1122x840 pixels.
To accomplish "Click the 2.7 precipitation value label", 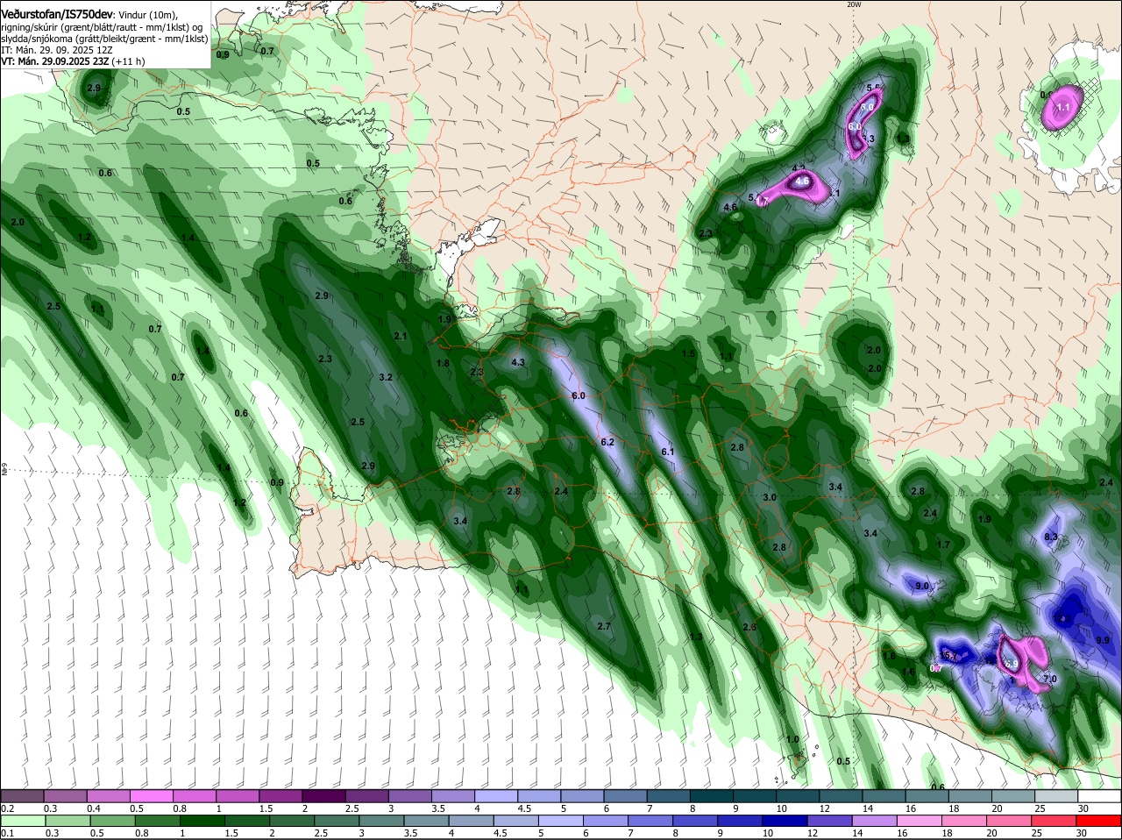I will [603, 626].
